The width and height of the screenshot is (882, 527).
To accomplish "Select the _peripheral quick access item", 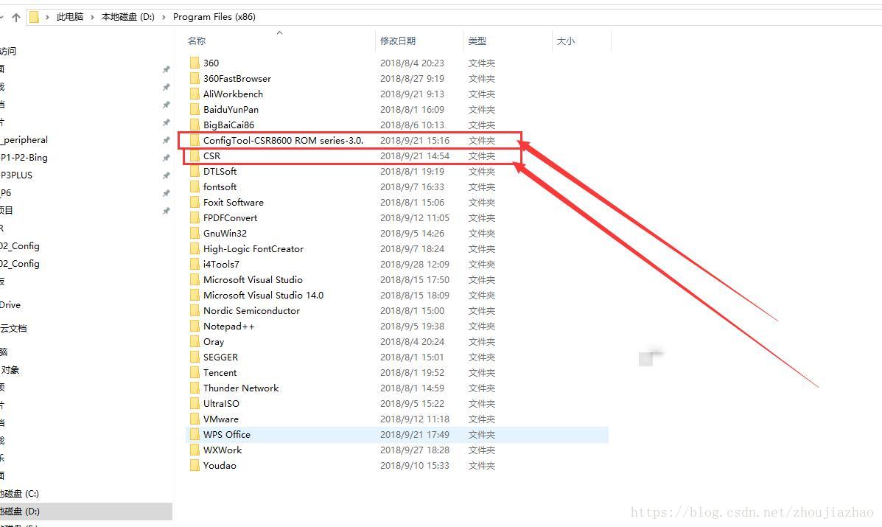I will point(24,139).
